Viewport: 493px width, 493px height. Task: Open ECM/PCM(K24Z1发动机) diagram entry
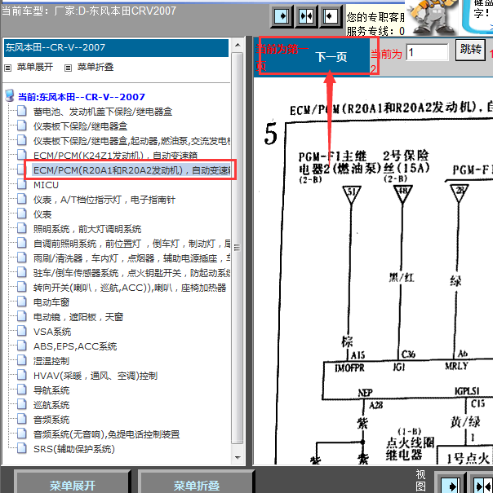(115, 156)
